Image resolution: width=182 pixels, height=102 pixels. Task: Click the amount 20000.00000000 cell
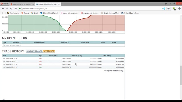(x=95, y=67)
